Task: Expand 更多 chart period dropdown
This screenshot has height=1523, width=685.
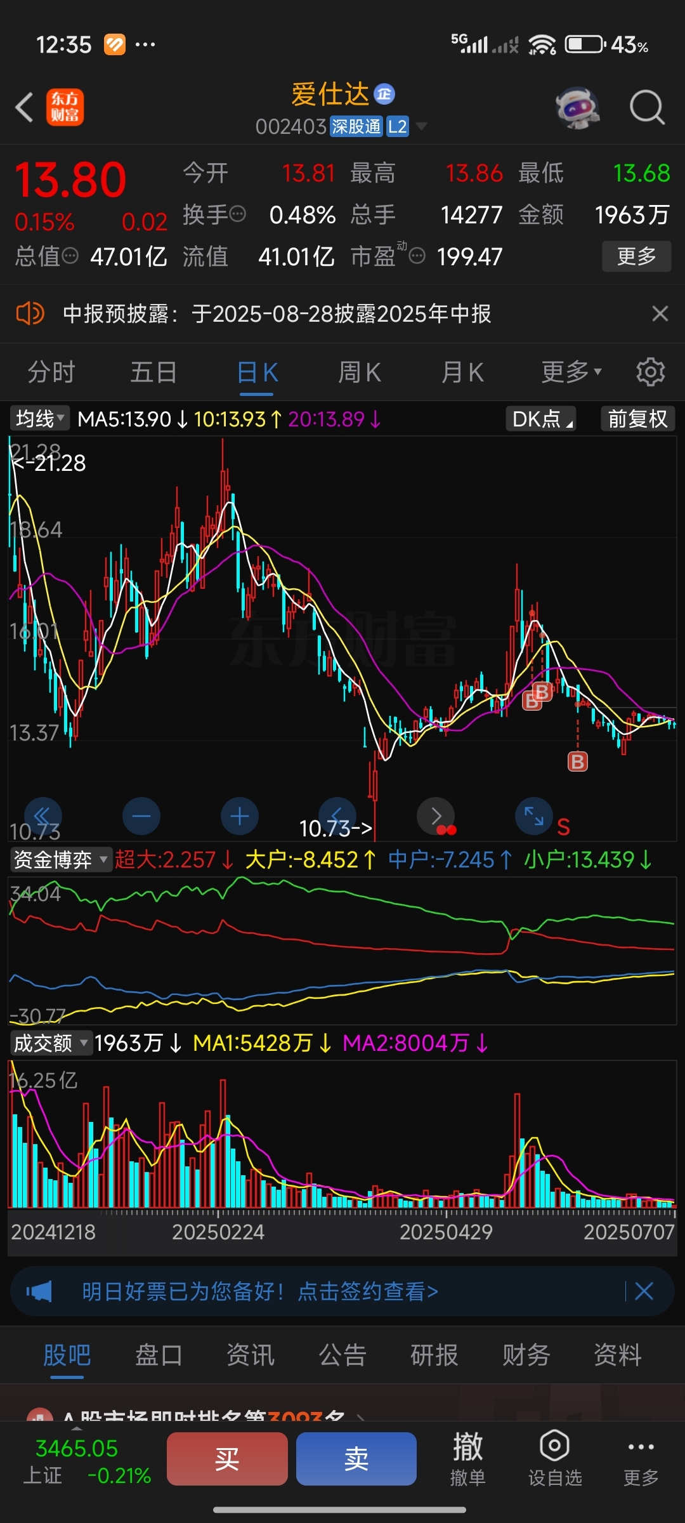Action: 571,372
